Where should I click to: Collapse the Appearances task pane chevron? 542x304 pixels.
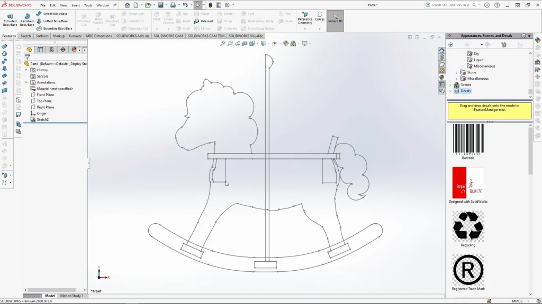coord(450,35)
